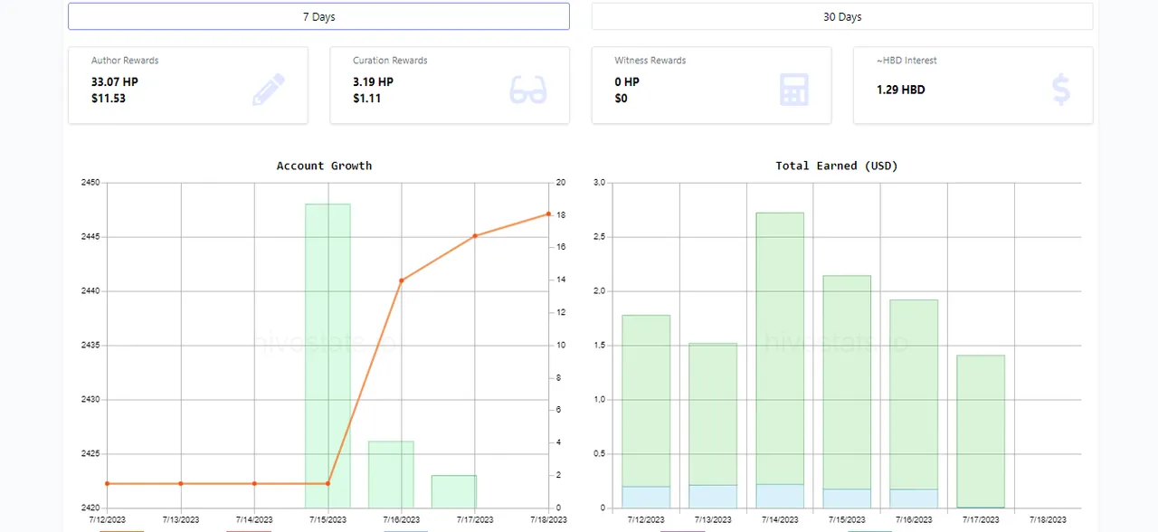Select the 1.29 HBD interest value
Viewport: 1158px width, 532px height.
[x=900, y=90]
